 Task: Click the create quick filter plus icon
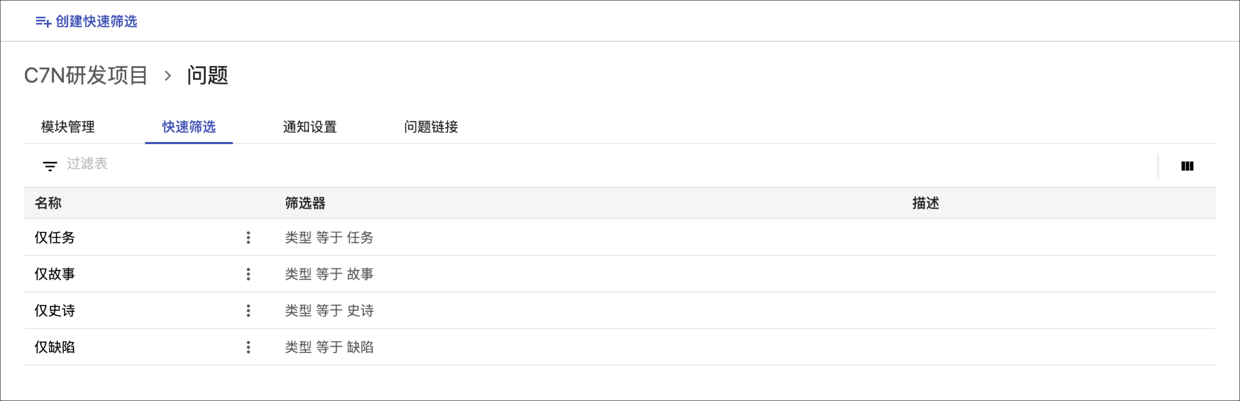coord(43,22)
